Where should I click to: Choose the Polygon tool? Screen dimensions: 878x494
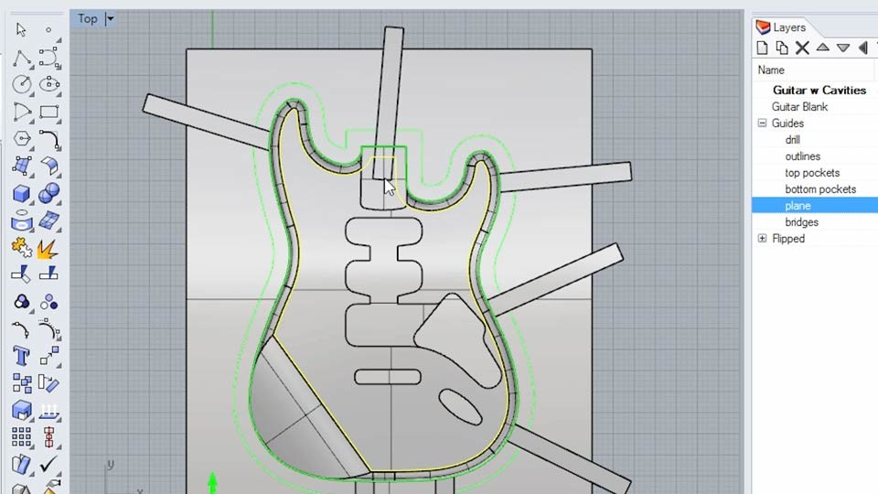pos(21,138)
